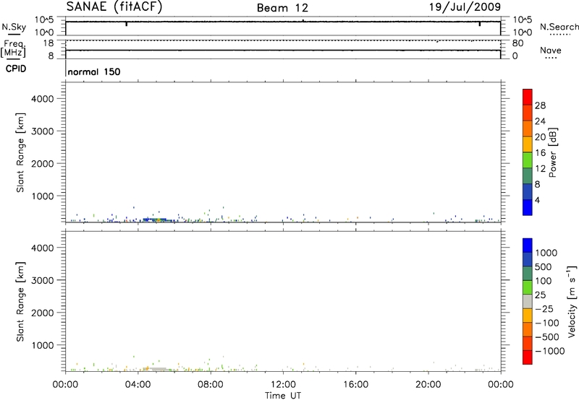Viewport: 579px width, 400px height.
Task: Click the Power [dB] colorbar title
Action: pos(553,152)
